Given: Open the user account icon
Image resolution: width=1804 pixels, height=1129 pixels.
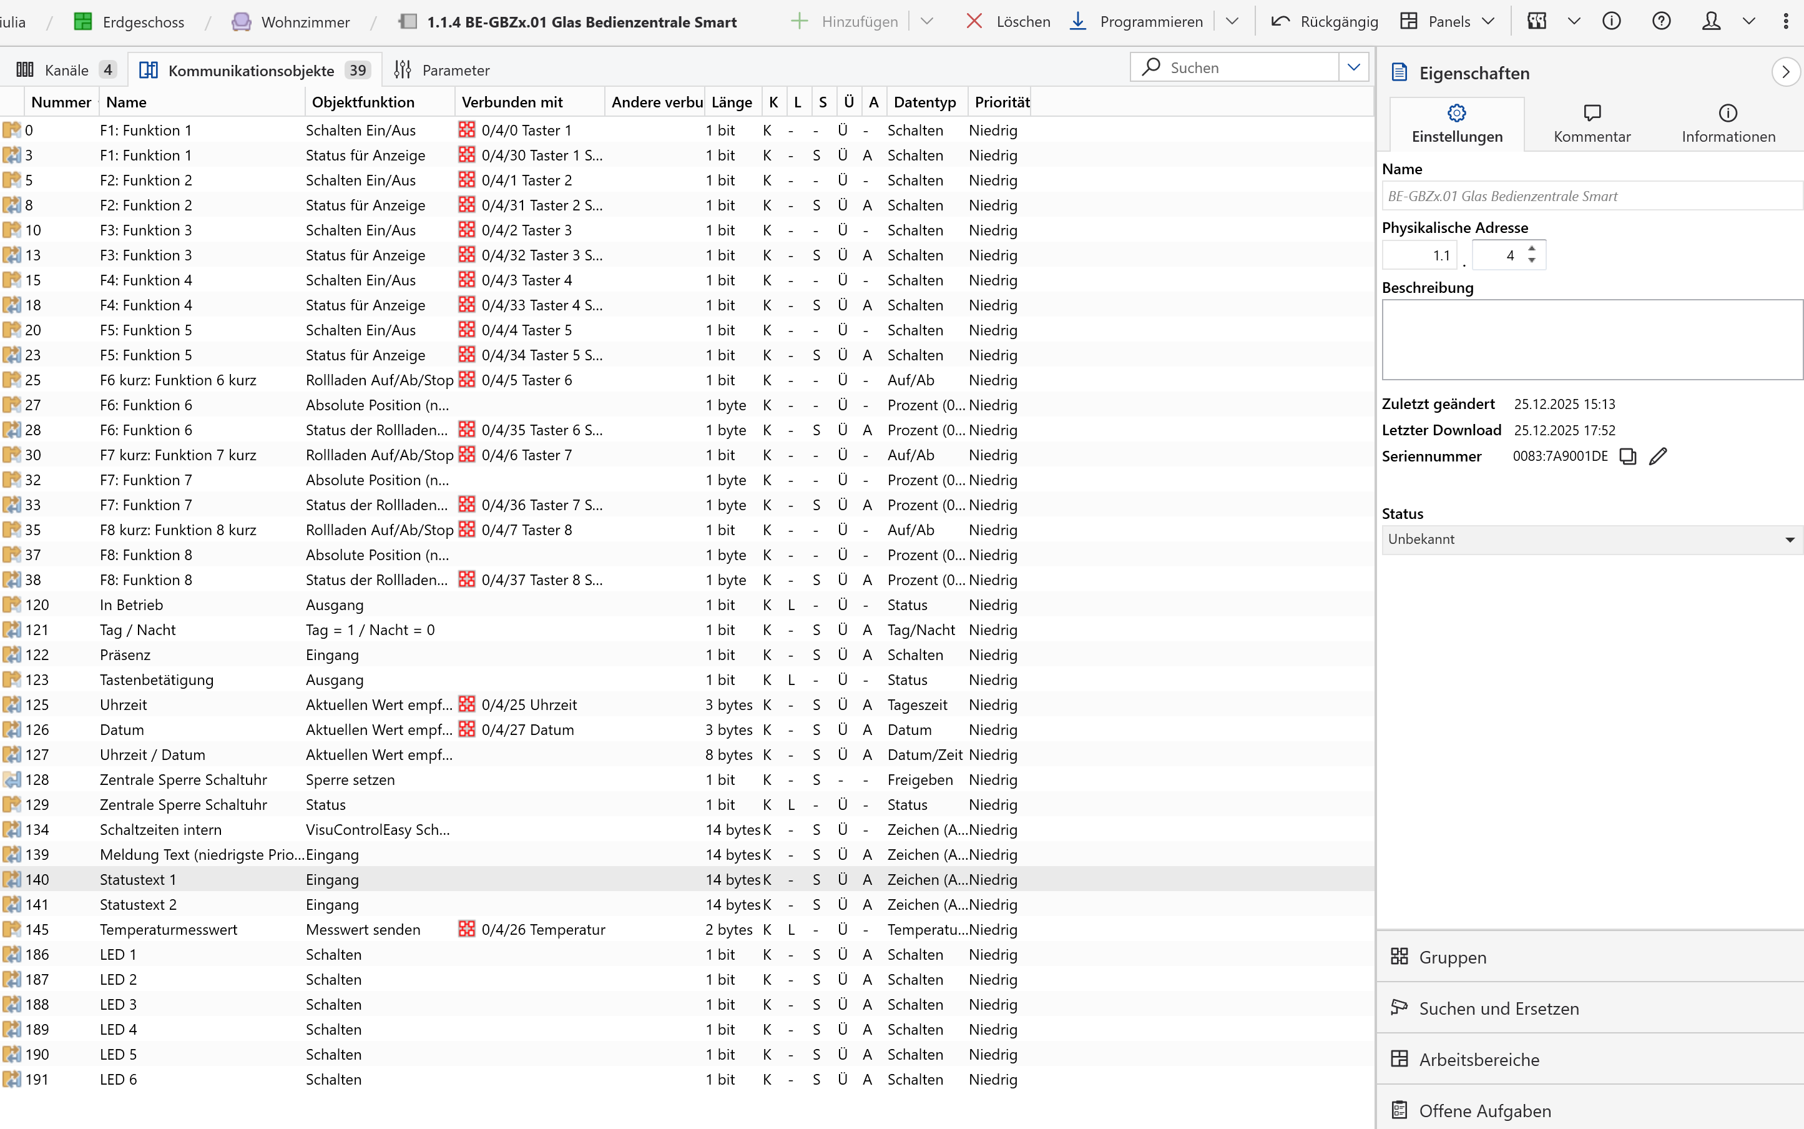Looking at the screenshot, I should pyautogui.click(x=1712, y=21).
